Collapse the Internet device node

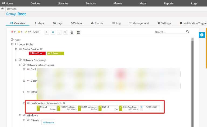[x=24, y=92]
